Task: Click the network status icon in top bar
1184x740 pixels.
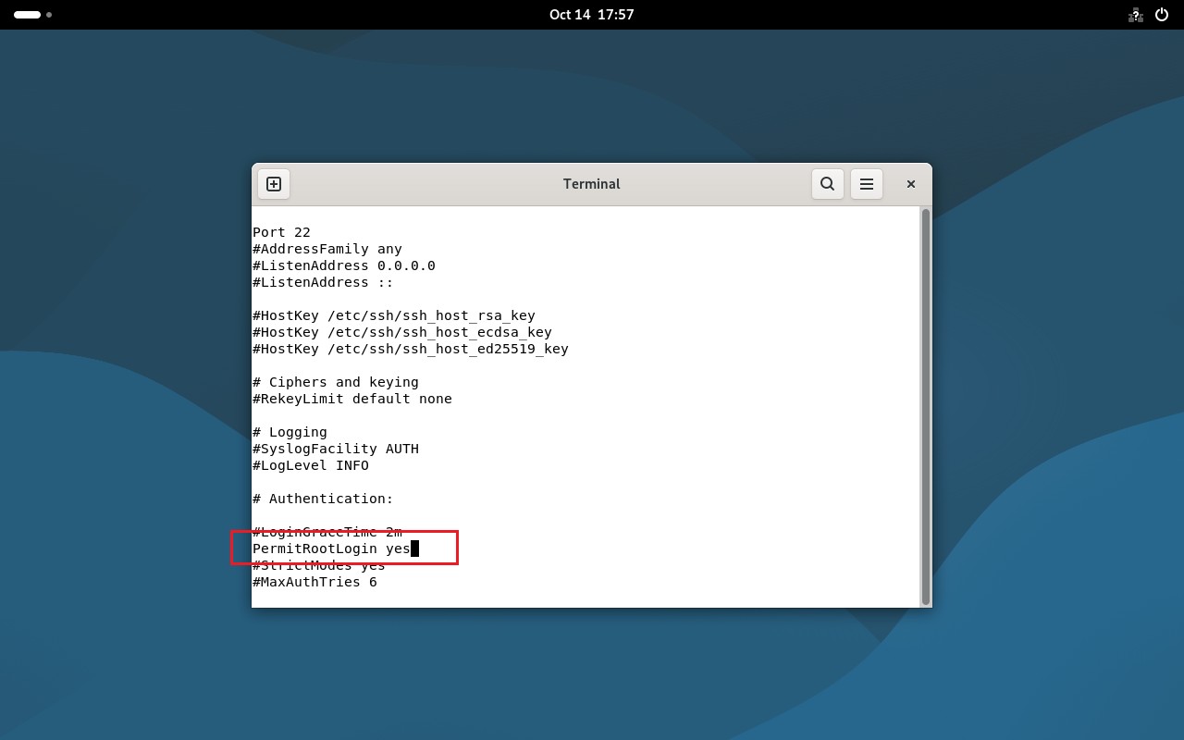Action: 1135,15
